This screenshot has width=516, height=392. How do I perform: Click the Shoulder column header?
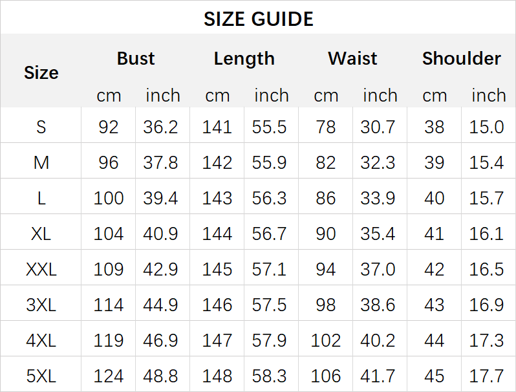click(x=461, y=59)
